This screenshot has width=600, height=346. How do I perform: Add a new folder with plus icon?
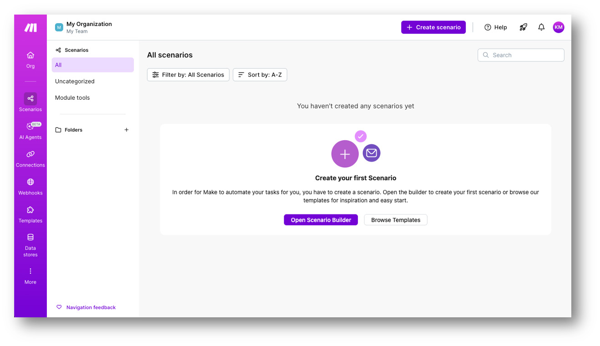tap(127, 130)
